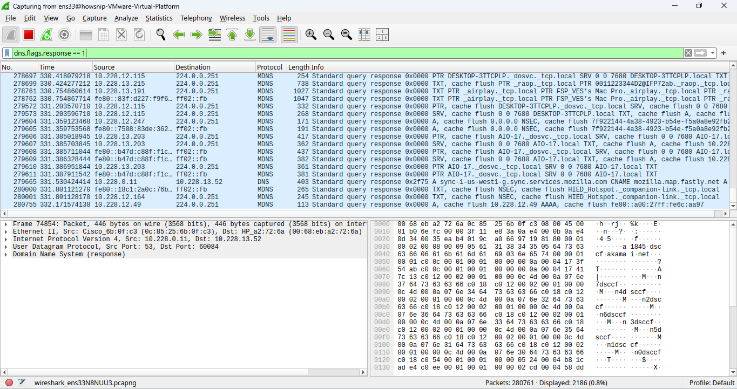The width and height of the screenshot is (737, 389).
Task: Expand the Ethernet II tree row
Action: (5, 232)
